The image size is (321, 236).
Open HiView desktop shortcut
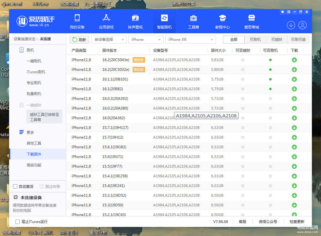coord(40,4)
